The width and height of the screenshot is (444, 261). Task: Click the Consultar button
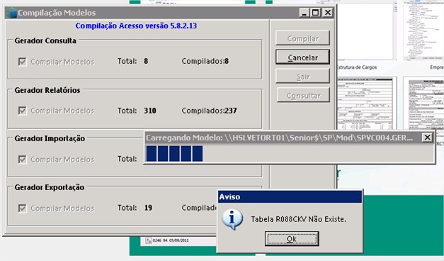tap(303, 96)
